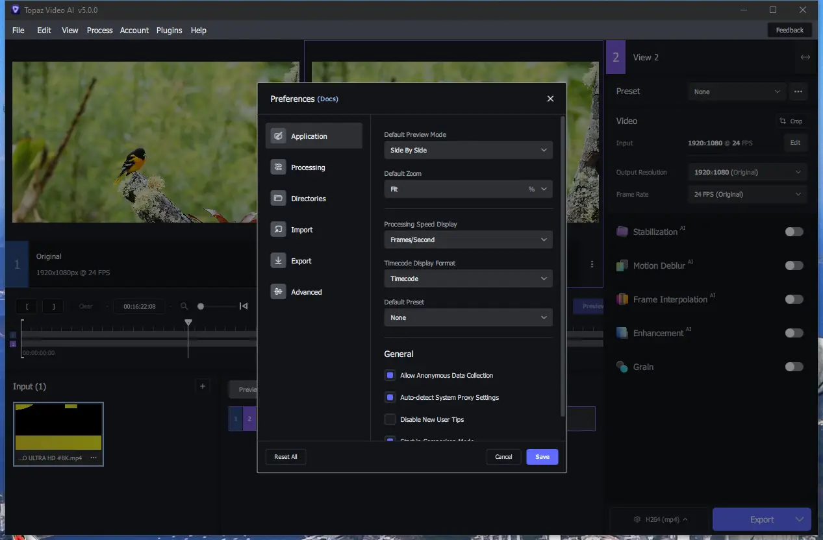Screen dimensions: 823x540
Task: Open the Import preferences icon
Action: [x=278, y=230]
